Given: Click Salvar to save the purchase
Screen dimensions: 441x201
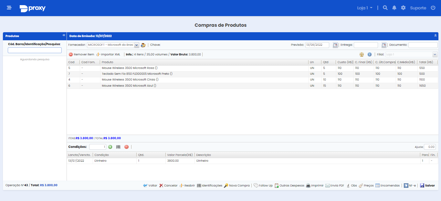Looking at the screenshot, I should (x=427, y=186).
